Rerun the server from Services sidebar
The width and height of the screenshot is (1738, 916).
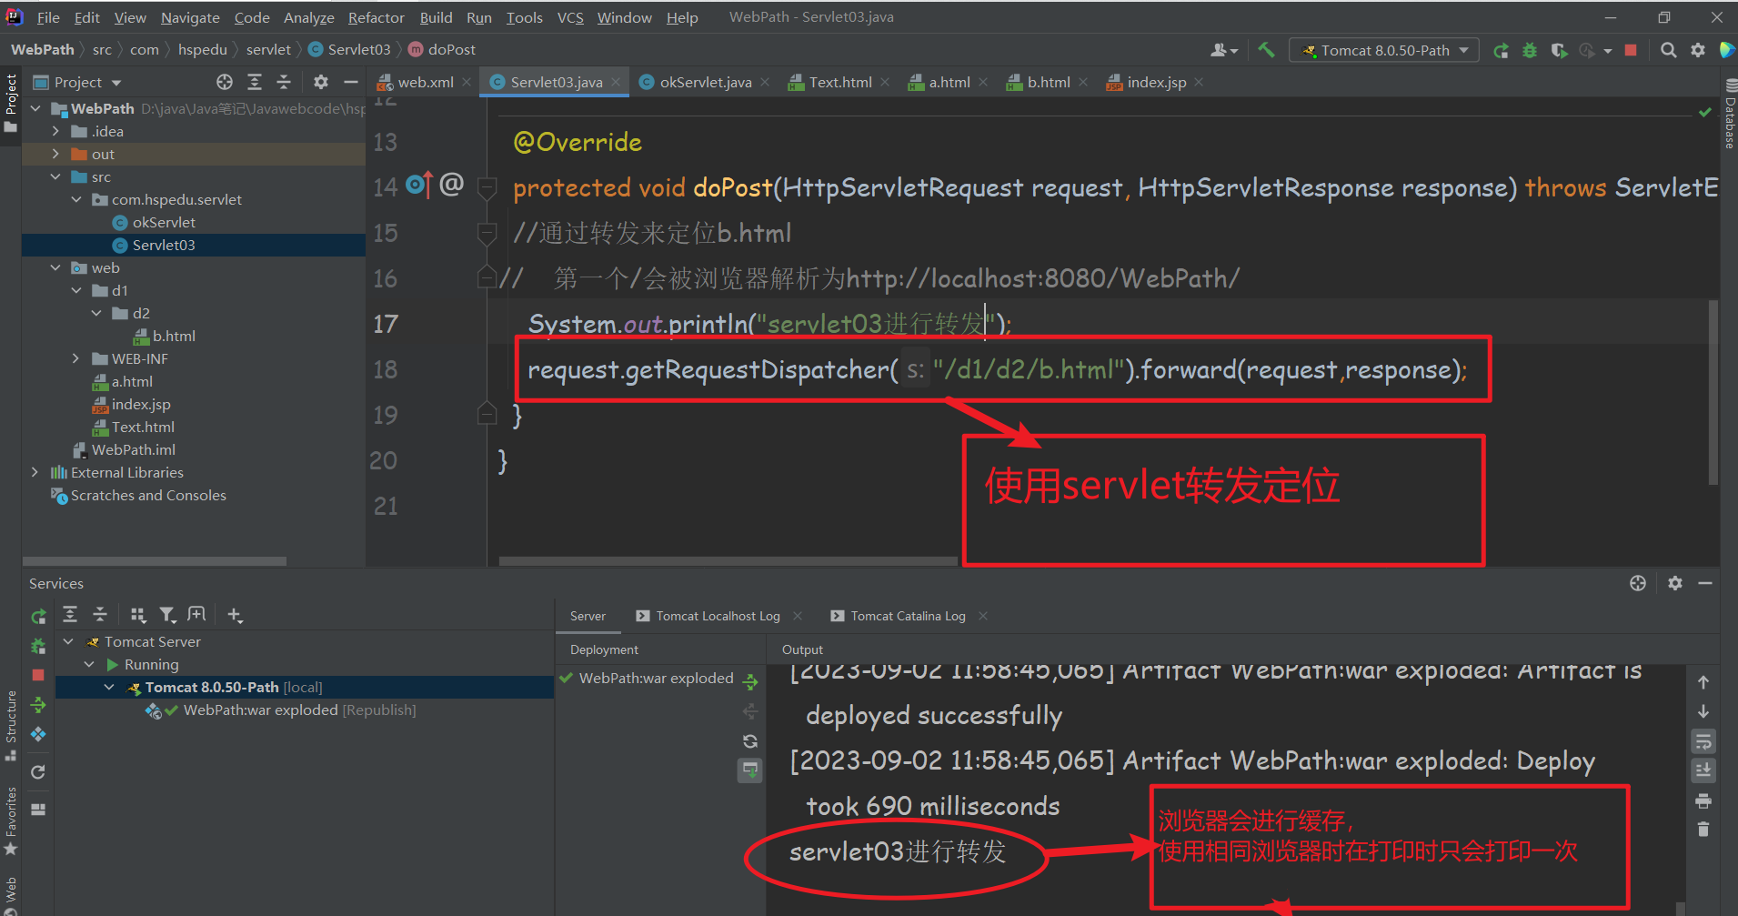38,617
